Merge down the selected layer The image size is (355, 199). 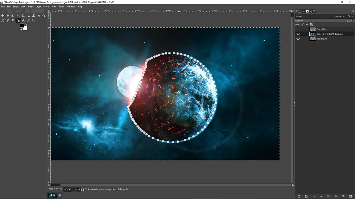[x=336, y=196]
